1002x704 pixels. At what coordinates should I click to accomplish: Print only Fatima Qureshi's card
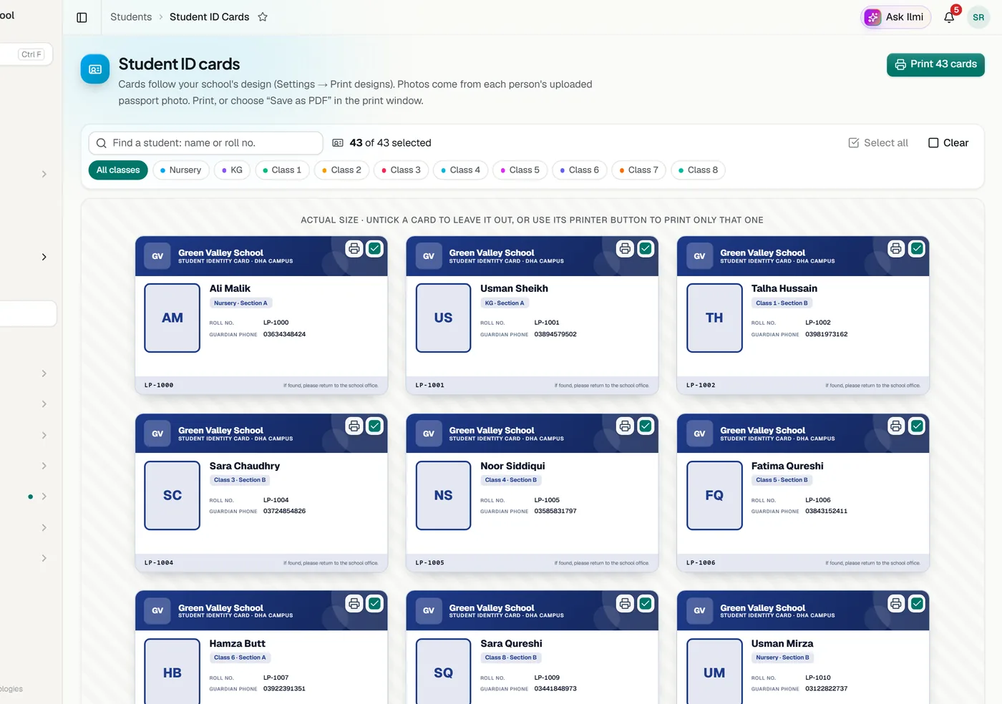coord(896,426)
